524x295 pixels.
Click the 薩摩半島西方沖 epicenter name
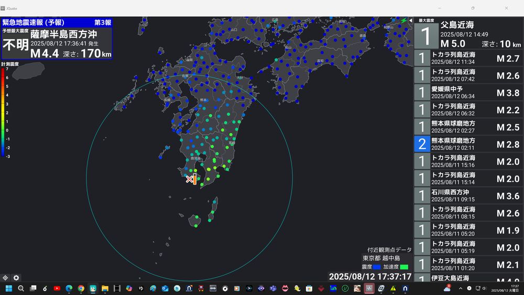click(x=63, y=34)
